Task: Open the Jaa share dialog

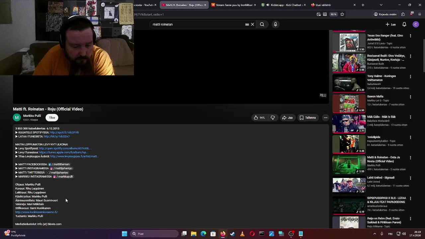Action: [x=287, y=118]
